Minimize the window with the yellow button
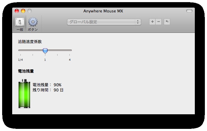207x131 pixels. coord(23,11)
